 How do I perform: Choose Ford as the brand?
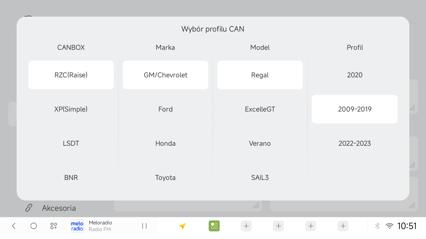pyautogui.click(x=165, y=109)
